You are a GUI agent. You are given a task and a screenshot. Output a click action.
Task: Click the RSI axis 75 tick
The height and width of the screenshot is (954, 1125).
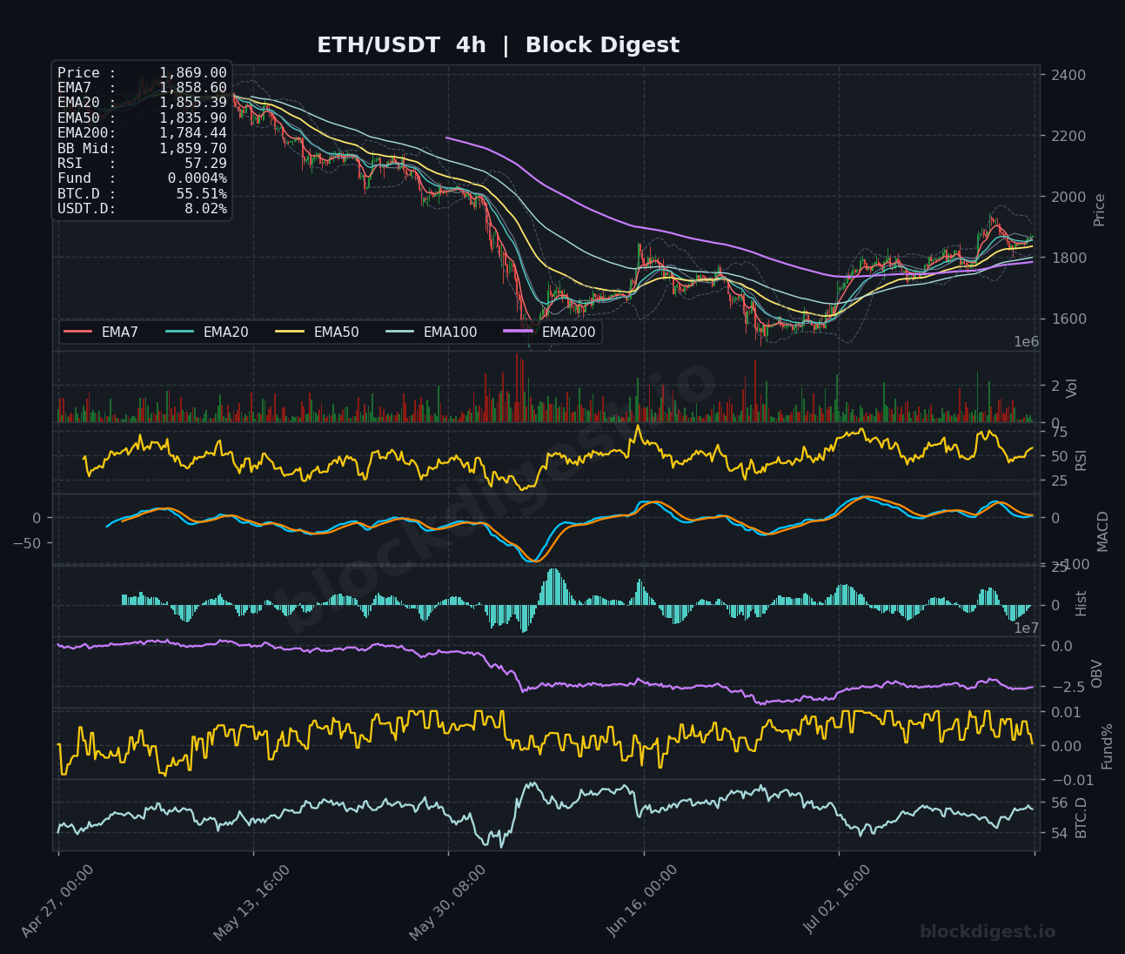pyautogui.click(x=1060, y=432)
